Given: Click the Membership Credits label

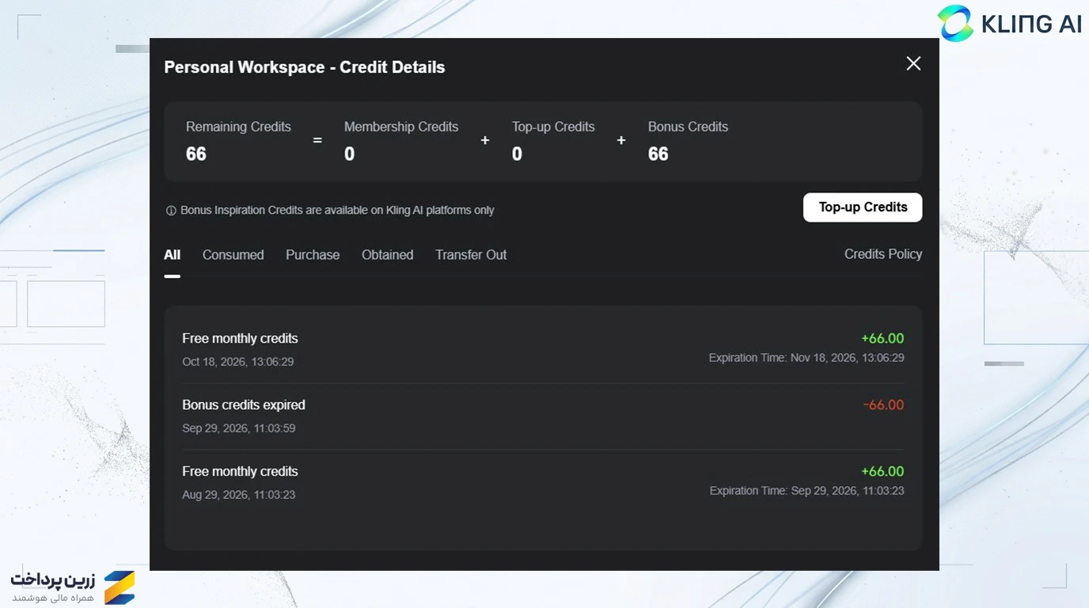Looking at the screenshot, I should coord(401,127).
